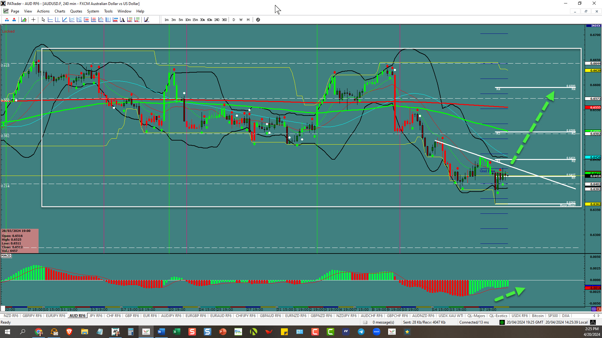The height and width of the screenshot is (338, 602).
Task: Open the View menu
Action: pyautogui.click(x=28, y=11)
